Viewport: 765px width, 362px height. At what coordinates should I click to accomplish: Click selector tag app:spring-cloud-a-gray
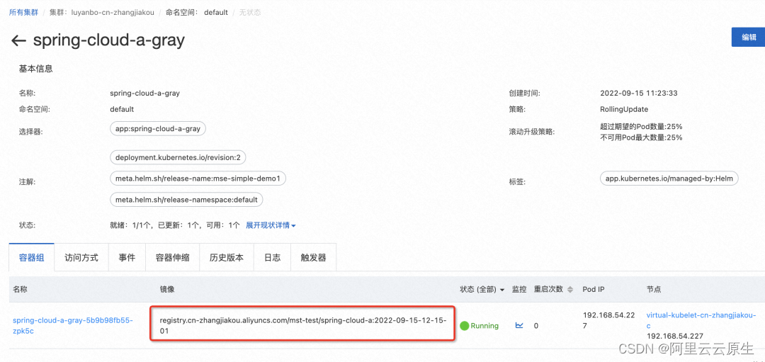tap(158, 129)
